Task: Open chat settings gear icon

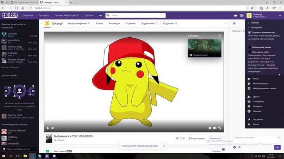Action: (235, 147)
